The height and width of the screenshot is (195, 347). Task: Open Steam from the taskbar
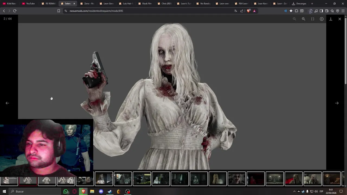(x=110, y=191)
